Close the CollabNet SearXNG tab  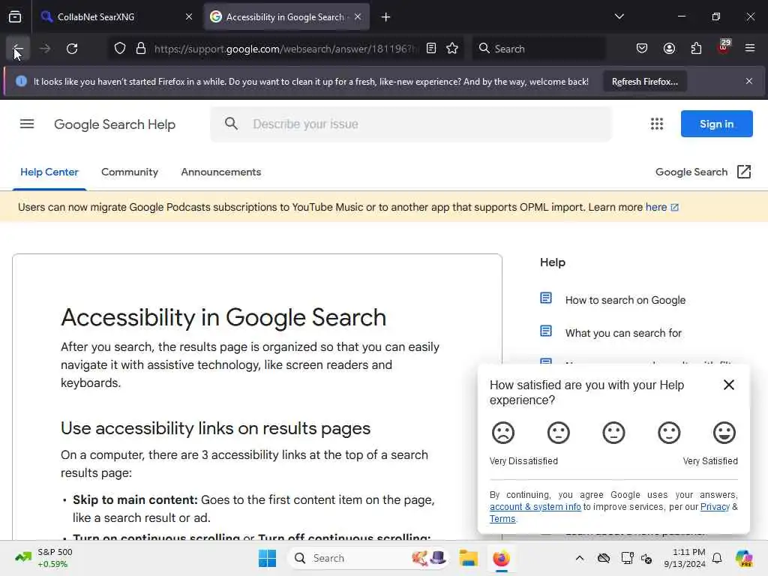pos(189,16)
